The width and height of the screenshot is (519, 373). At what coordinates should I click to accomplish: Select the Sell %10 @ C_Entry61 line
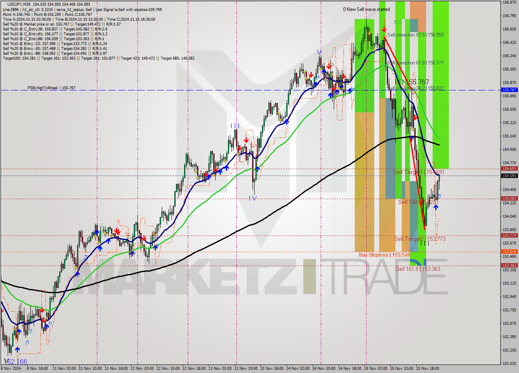tap(55, 34)
